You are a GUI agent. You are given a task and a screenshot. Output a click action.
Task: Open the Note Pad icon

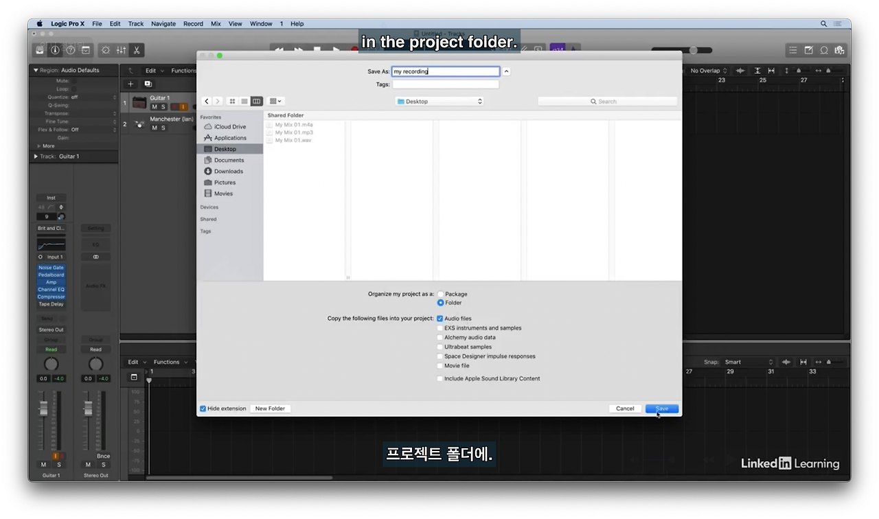(x=808, y=50)
